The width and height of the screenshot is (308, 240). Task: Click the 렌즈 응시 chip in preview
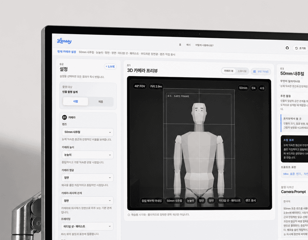[x=251, y=200]
